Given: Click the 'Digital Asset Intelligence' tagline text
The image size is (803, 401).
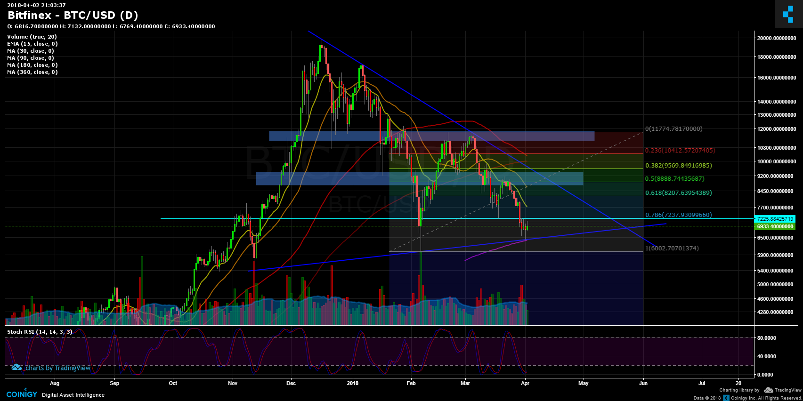Looking at the screenshot, I should 73,395.
